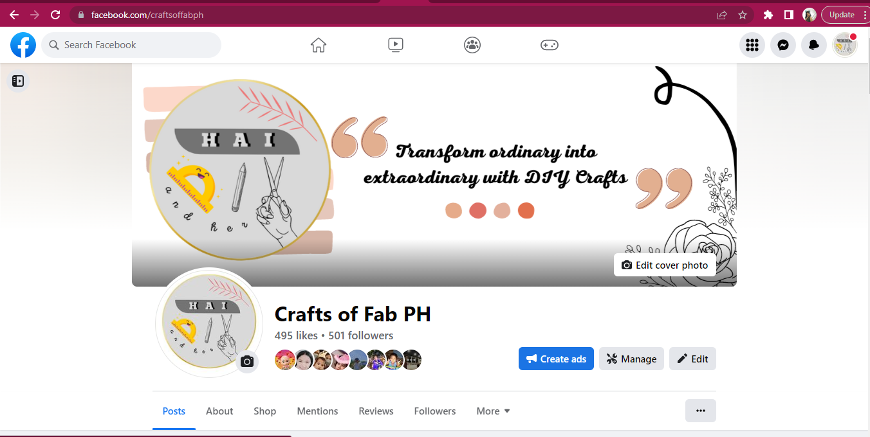This screenshot has width=870, height=437.
Task: Click the Edit cover photo button
Action: pyautogui.click(x=665, y=265)
